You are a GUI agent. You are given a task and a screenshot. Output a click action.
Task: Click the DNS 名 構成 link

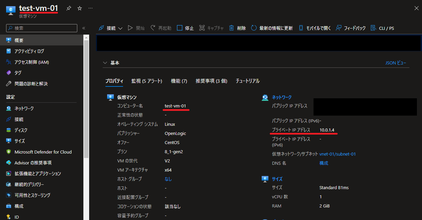click(324, 163)
